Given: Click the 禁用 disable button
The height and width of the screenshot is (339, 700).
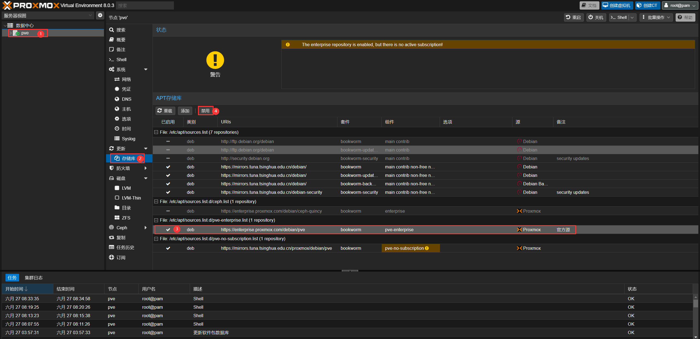Looking at the screenshot, I should (x=205, y=111).
